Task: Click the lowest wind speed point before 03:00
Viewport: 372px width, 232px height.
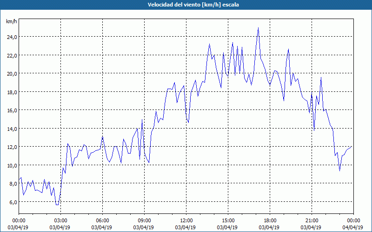Action: click(57, 205)
